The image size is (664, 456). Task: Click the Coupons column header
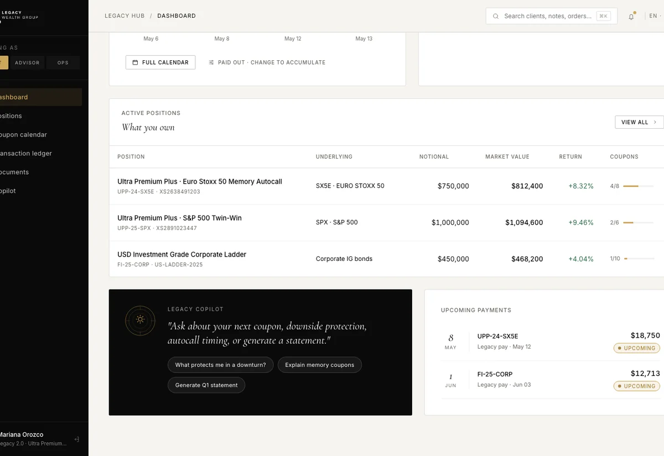tap(624, 157)
